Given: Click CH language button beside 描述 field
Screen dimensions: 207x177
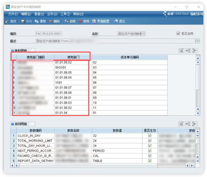Looking at the screenshot, I should [197, 41].
